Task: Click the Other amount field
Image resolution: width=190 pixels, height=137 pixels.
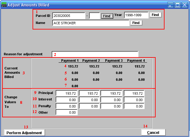Action: point(67,112)
